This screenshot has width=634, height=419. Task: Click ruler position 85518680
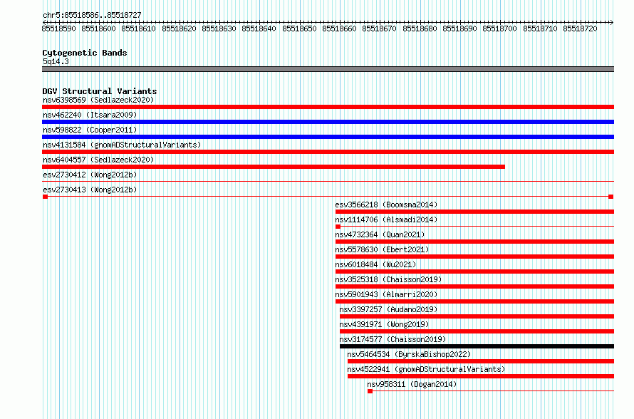coord(420,29)
